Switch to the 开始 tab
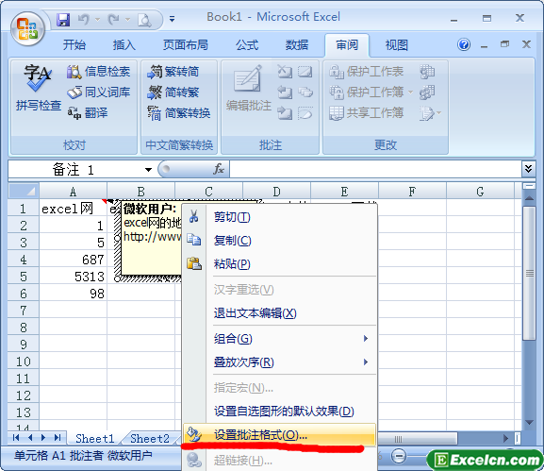 [74, 45]
